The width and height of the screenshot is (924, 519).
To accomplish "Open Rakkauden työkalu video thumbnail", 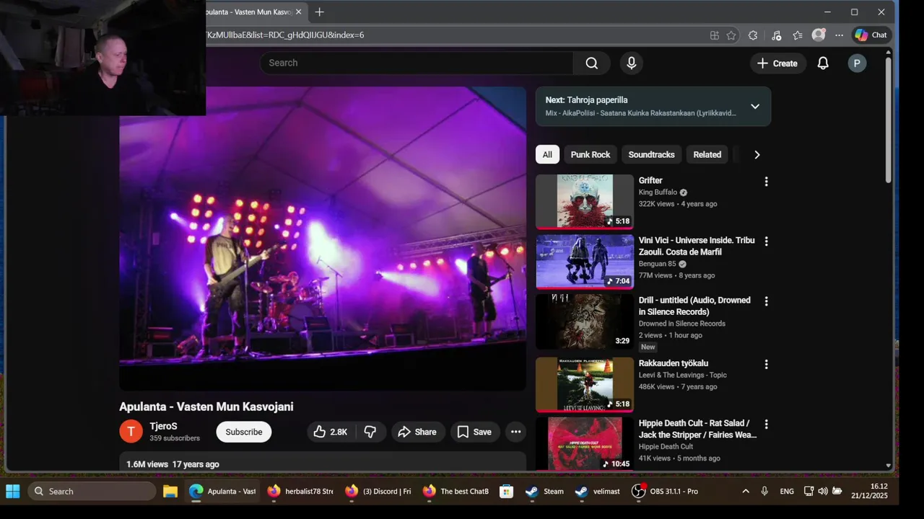I will click(585, 385).
